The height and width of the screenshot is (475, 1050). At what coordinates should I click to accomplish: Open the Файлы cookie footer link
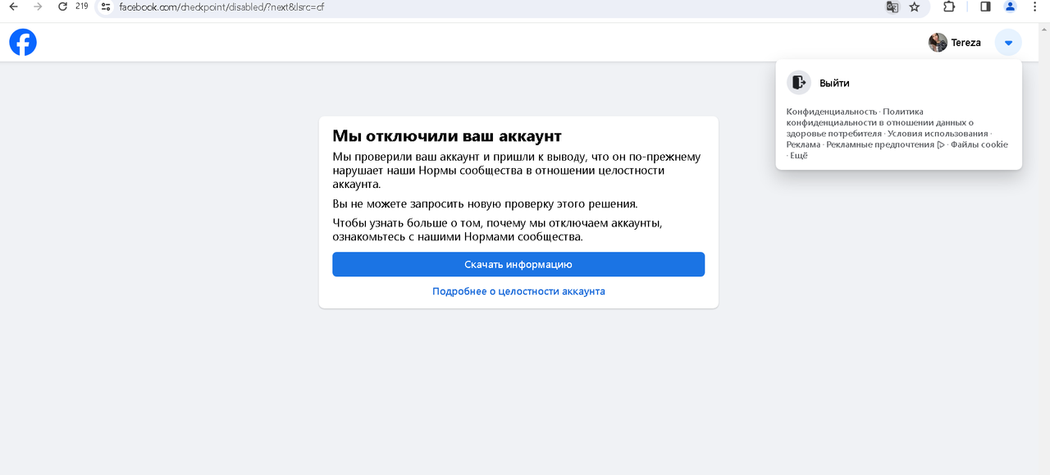(x=979, y=144)
